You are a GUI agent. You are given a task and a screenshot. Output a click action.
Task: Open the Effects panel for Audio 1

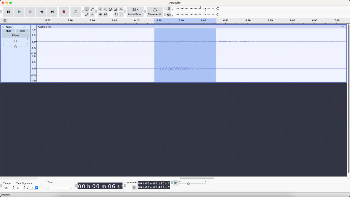16,36
